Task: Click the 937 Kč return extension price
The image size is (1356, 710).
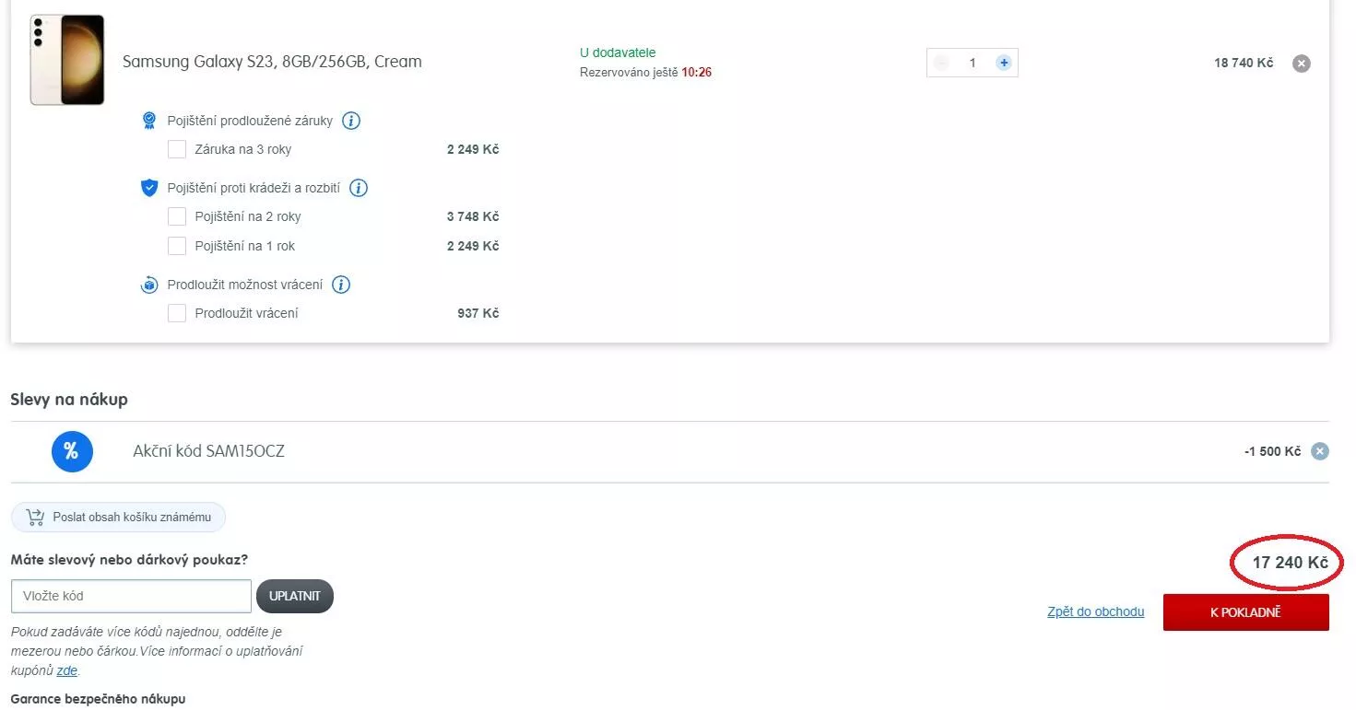Action: coord(478,313)
